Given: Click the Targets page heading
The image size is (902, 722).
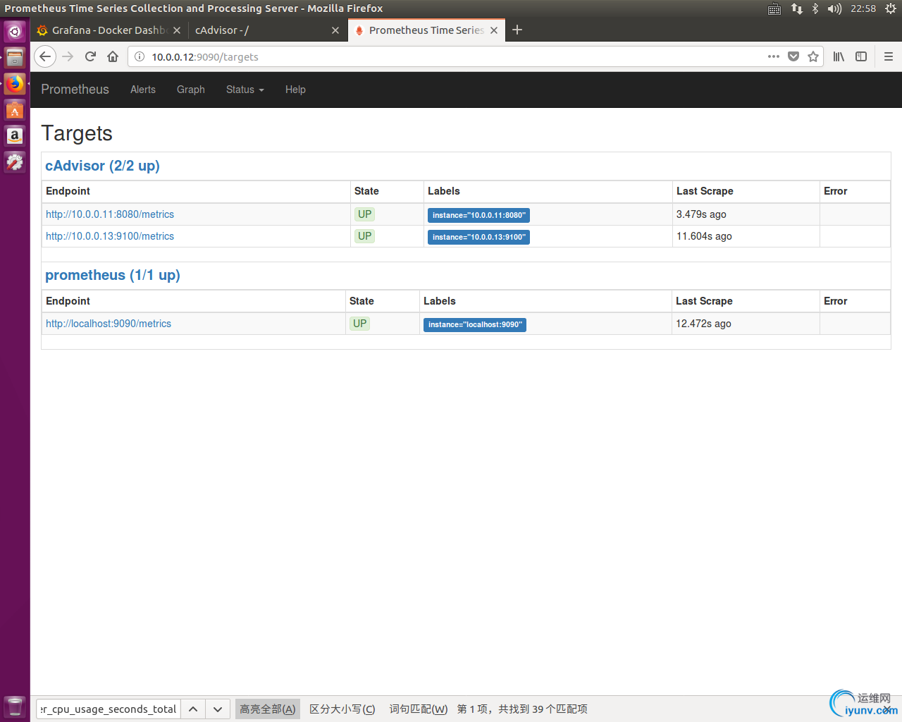Looking at the screenshot, I should pyautogui.click(x=77, y=133).
